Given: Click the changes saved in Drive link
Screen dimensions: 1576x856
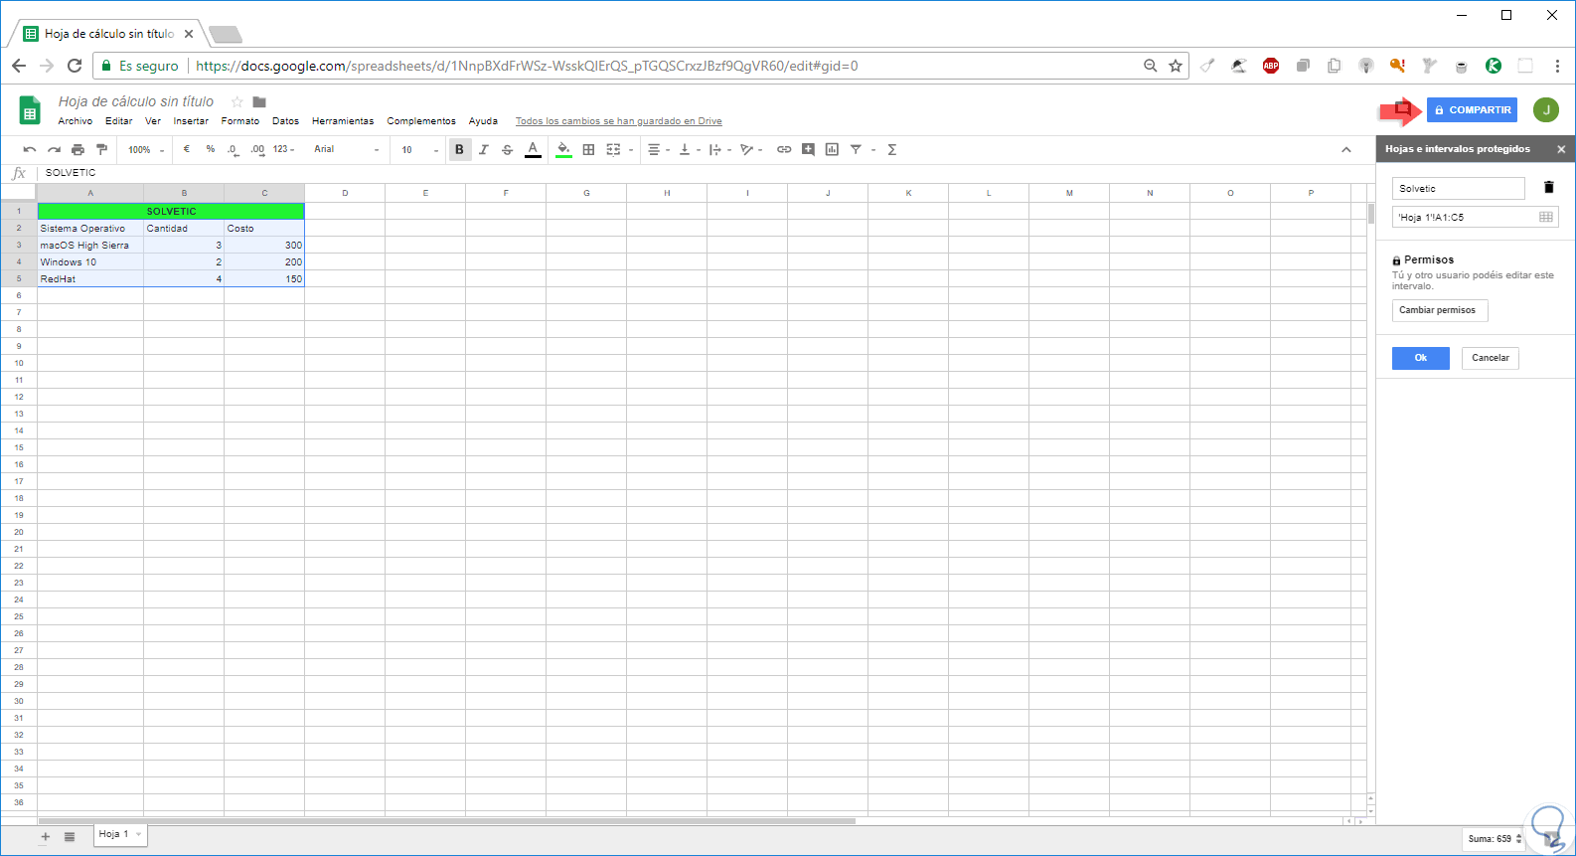Looking at the screenshot, I should (x=618, y=121).
